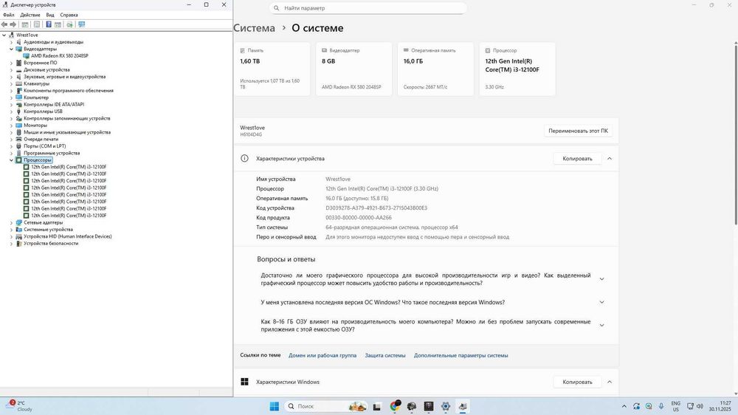Collapse the Wrest1ove root node
The height and width of the screenshot is (415, 738).
4,35
